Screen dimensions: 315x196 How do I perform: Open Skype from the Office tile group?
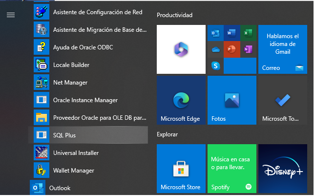215,65
